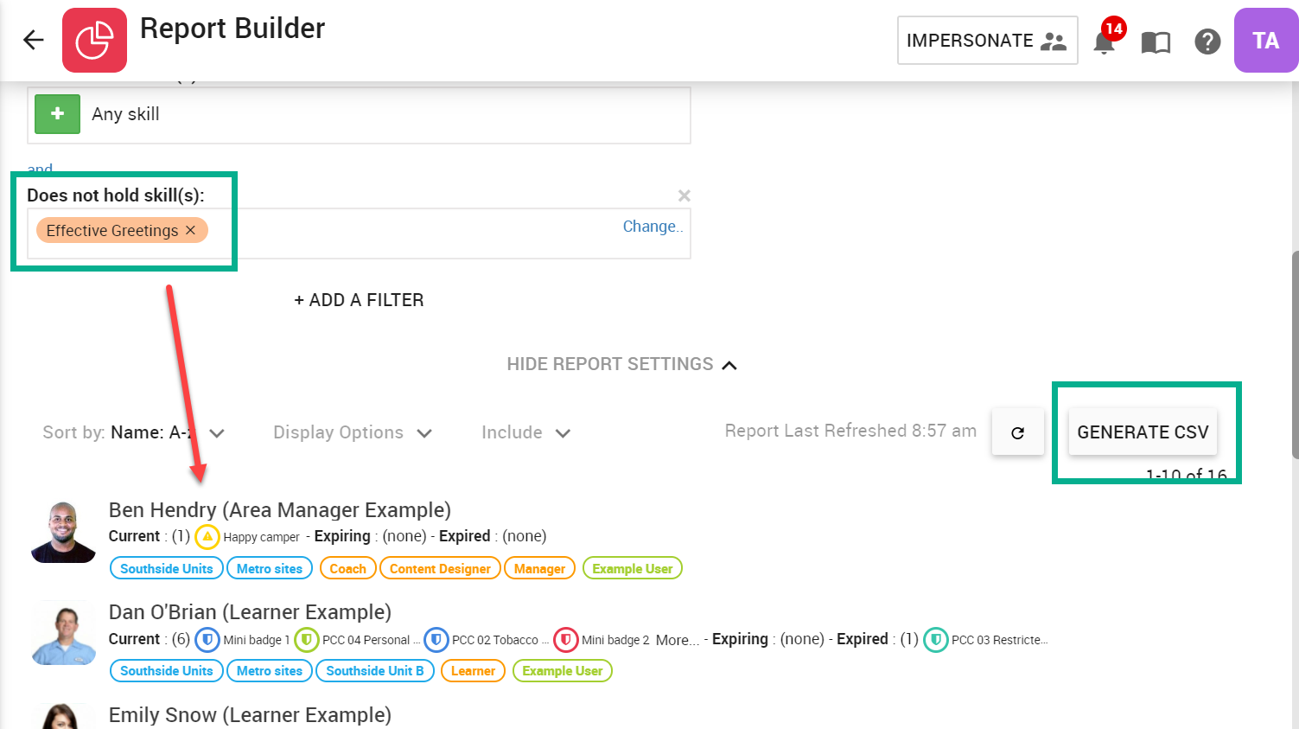The width and height of the screenshot is (1299, 729).
Task: Click the Manager tag
Action: (539, 568)
